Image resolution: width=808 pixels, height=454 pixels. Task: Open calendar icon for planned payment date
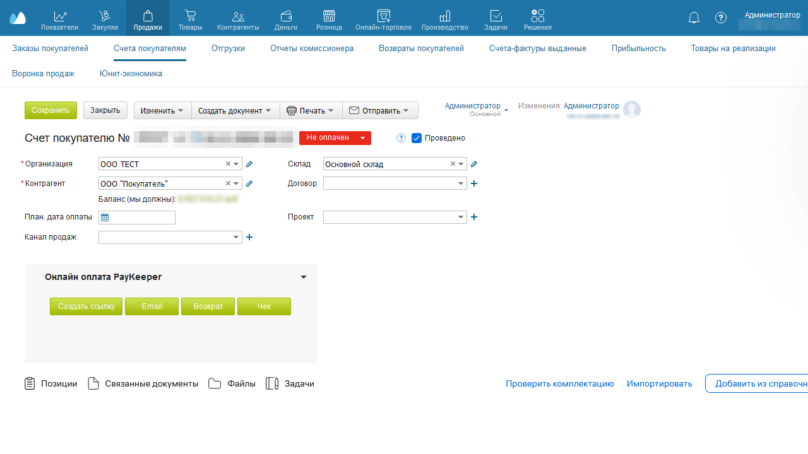tap(105, 218)
